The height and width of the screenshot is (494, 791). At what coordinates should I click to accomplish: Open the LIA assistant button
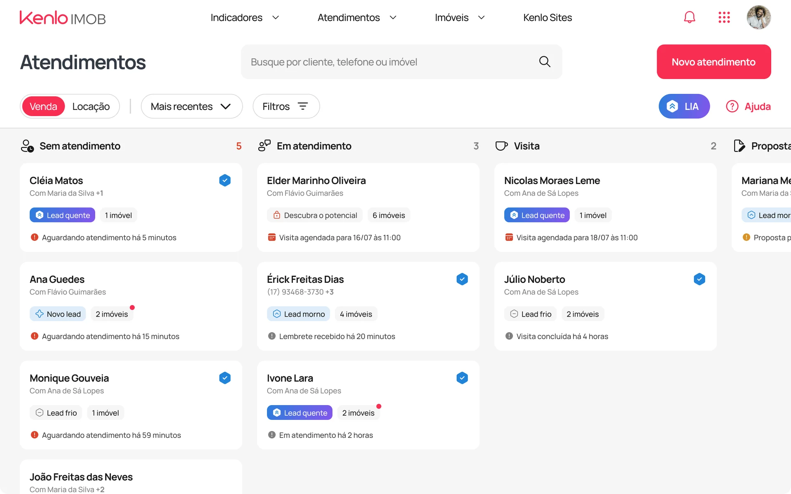point(684,106)
